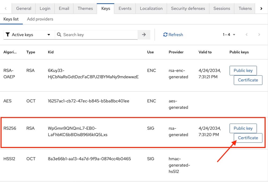Image resolution: width=268 pixels, height=182 pixels.
Task: Click the Valid to column header
Action: coord(205,52)
